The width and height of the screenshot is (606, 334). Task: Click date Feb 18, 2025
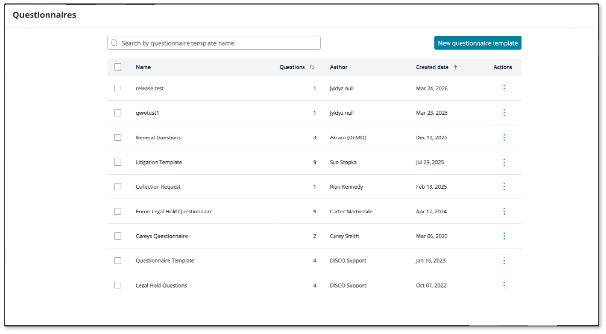pyautogui.click(x=431, y=187)
